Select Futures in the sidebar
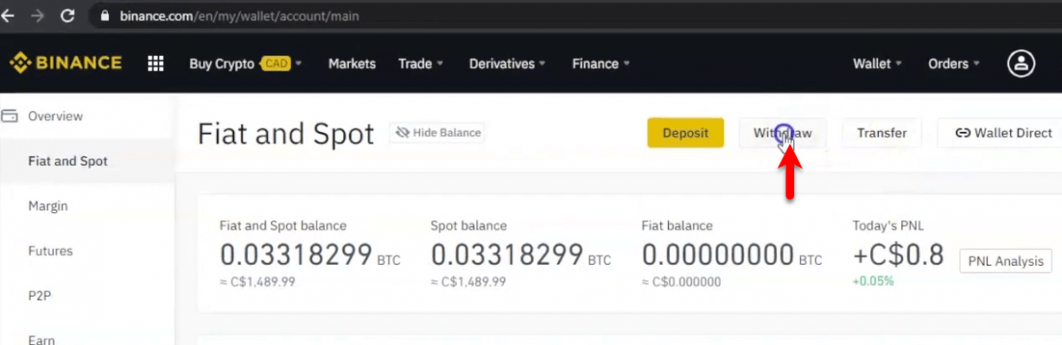The image size is (1062, 345). click(x=50, y=251)
